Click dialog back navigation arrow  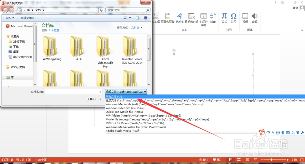pos(5,10)
